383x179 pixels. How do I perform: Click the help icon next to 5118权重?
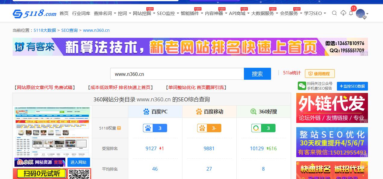click(x=119, y=128)
